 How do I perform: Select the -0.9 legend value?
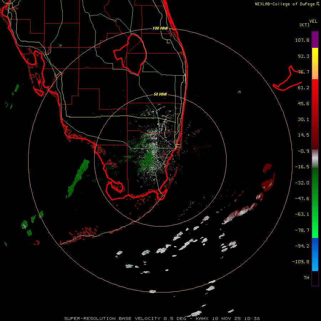coord(304,151)
